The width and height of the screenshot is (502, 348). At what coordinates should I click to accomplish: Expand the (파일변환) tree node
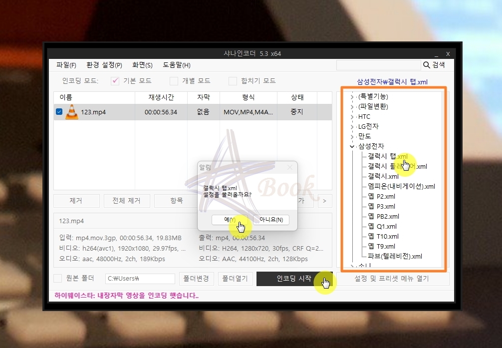pos(352,107)
